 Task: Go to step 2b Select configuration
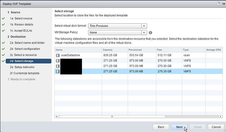coord(25,49)
